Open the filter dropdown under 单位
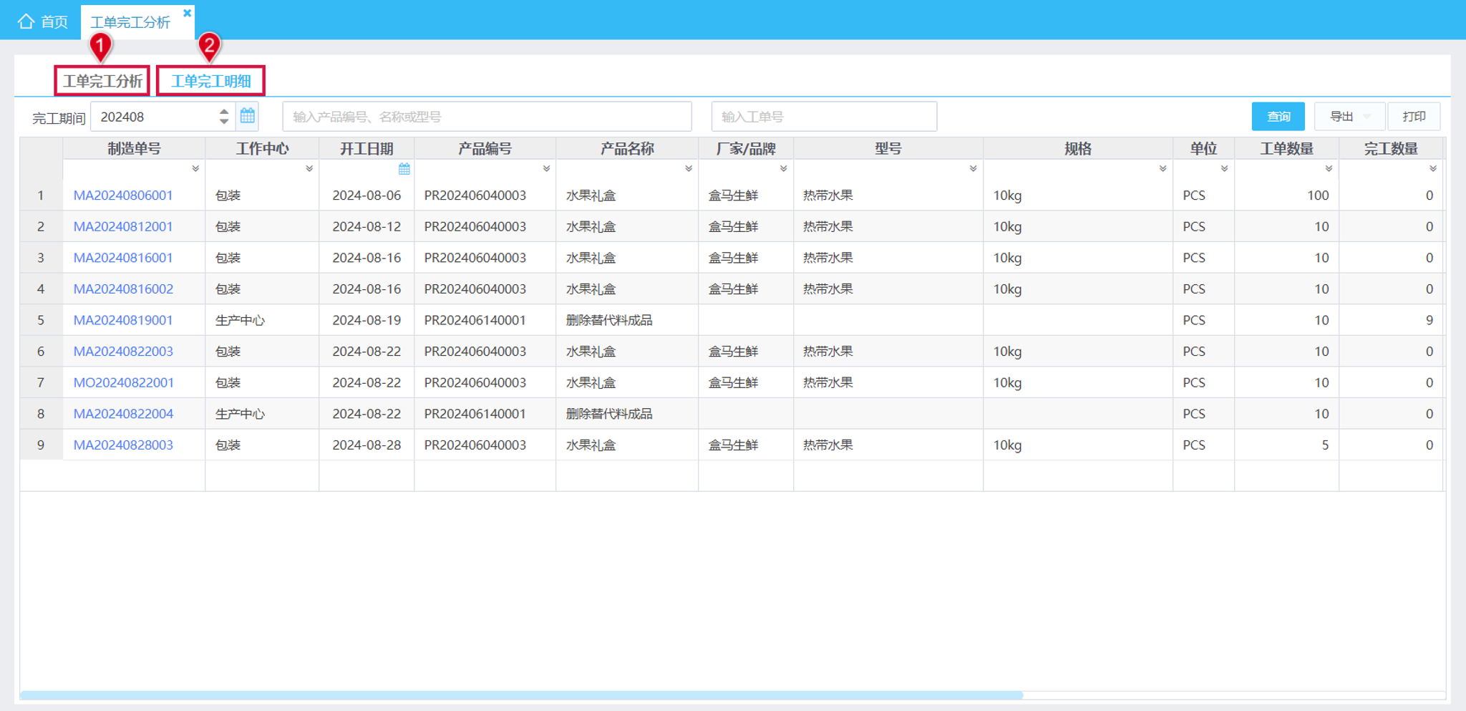This screenshot has height=711, width=1466. (1225, 169)
